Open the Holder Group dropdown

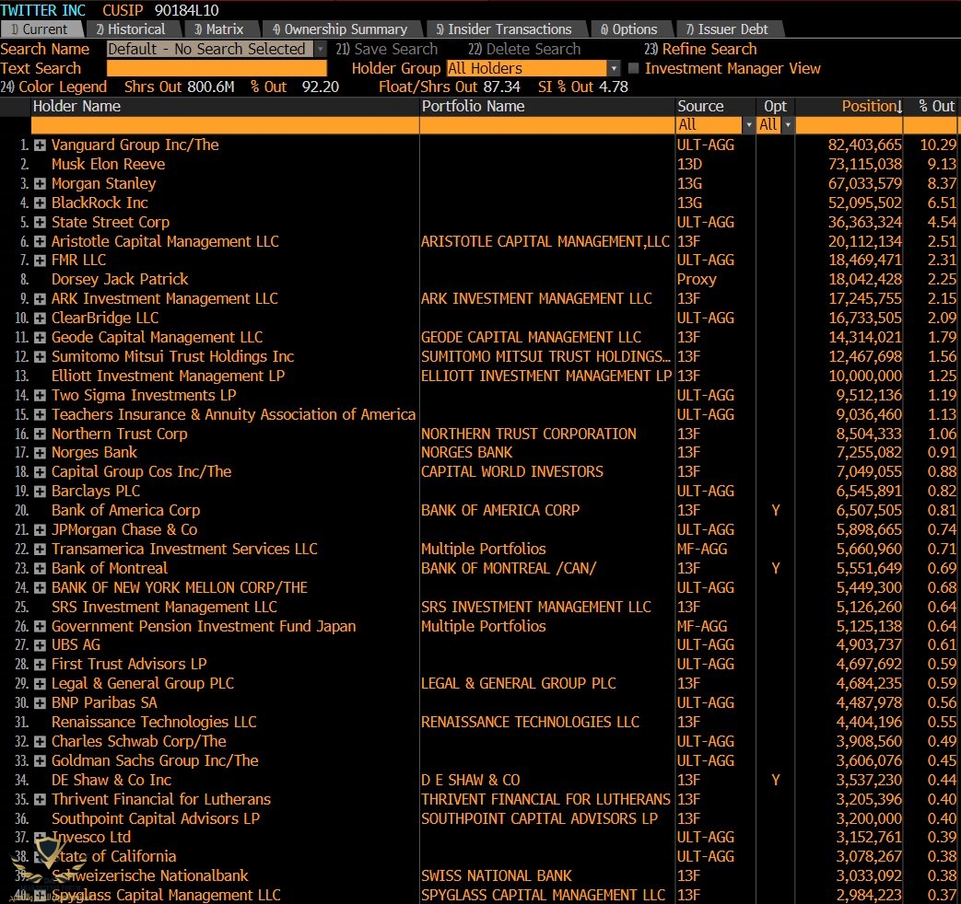(614, 68)
